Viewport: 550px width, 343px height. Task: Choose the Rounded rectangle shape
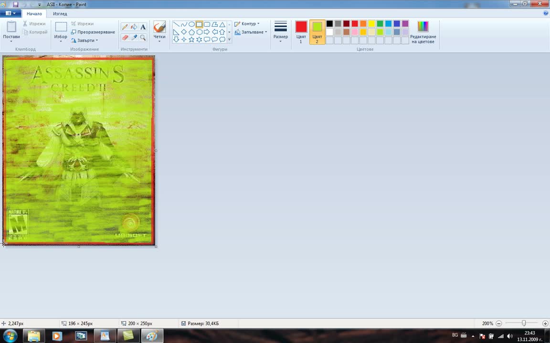(207, 24)
